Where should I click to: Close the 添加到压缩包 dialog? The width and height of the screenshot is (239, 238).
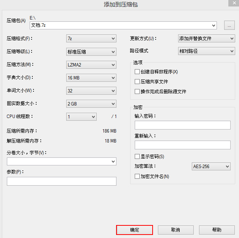[234, 3]
